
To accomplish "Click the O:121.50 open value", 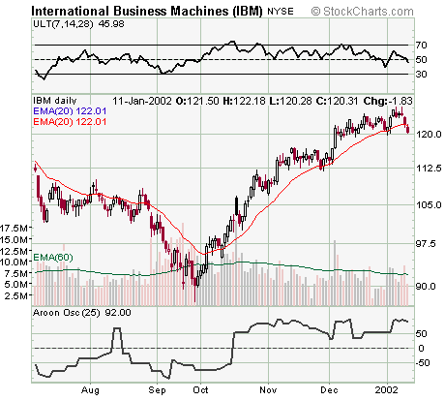I will 197,101.
